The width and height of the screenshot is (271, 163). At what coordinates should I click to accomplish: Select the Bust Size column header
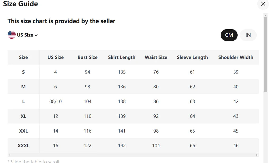[x=87, y=57]
